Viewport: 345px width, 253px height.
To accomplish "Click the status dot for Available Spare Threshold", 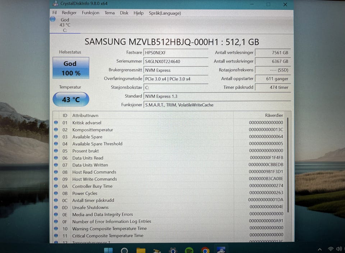I will [x=56, y=144].
